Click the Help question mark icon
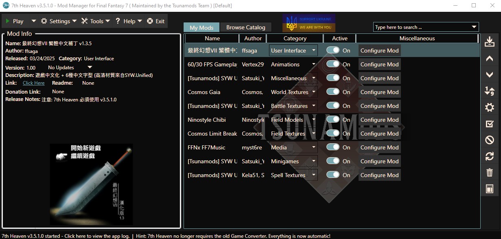Viewport: 501px width, 239px height. click(x=118, y=21)
